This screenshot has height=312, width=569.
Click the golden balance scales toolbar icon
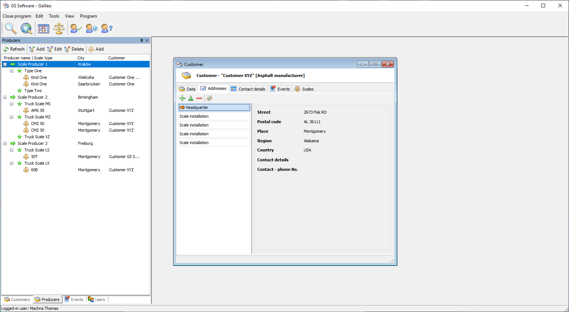click(59, 28)
